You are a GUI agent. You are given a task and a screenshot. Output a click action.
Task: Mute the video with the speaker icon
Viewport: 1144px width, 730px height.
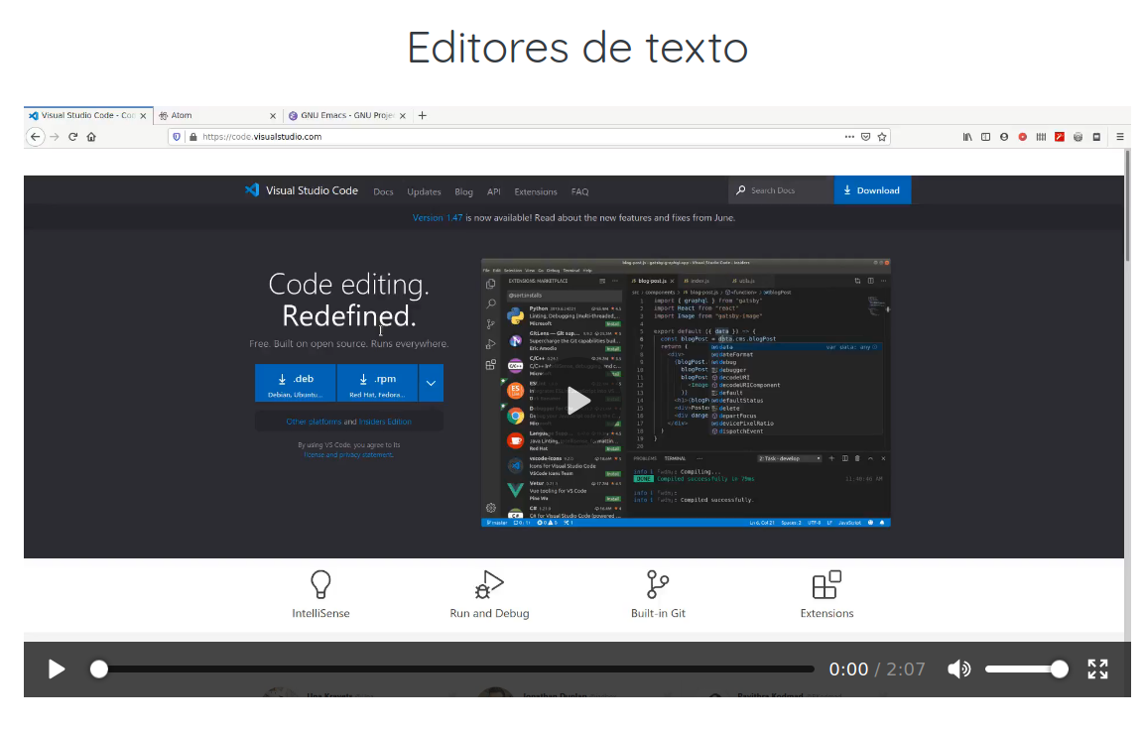tap(958, 669)
